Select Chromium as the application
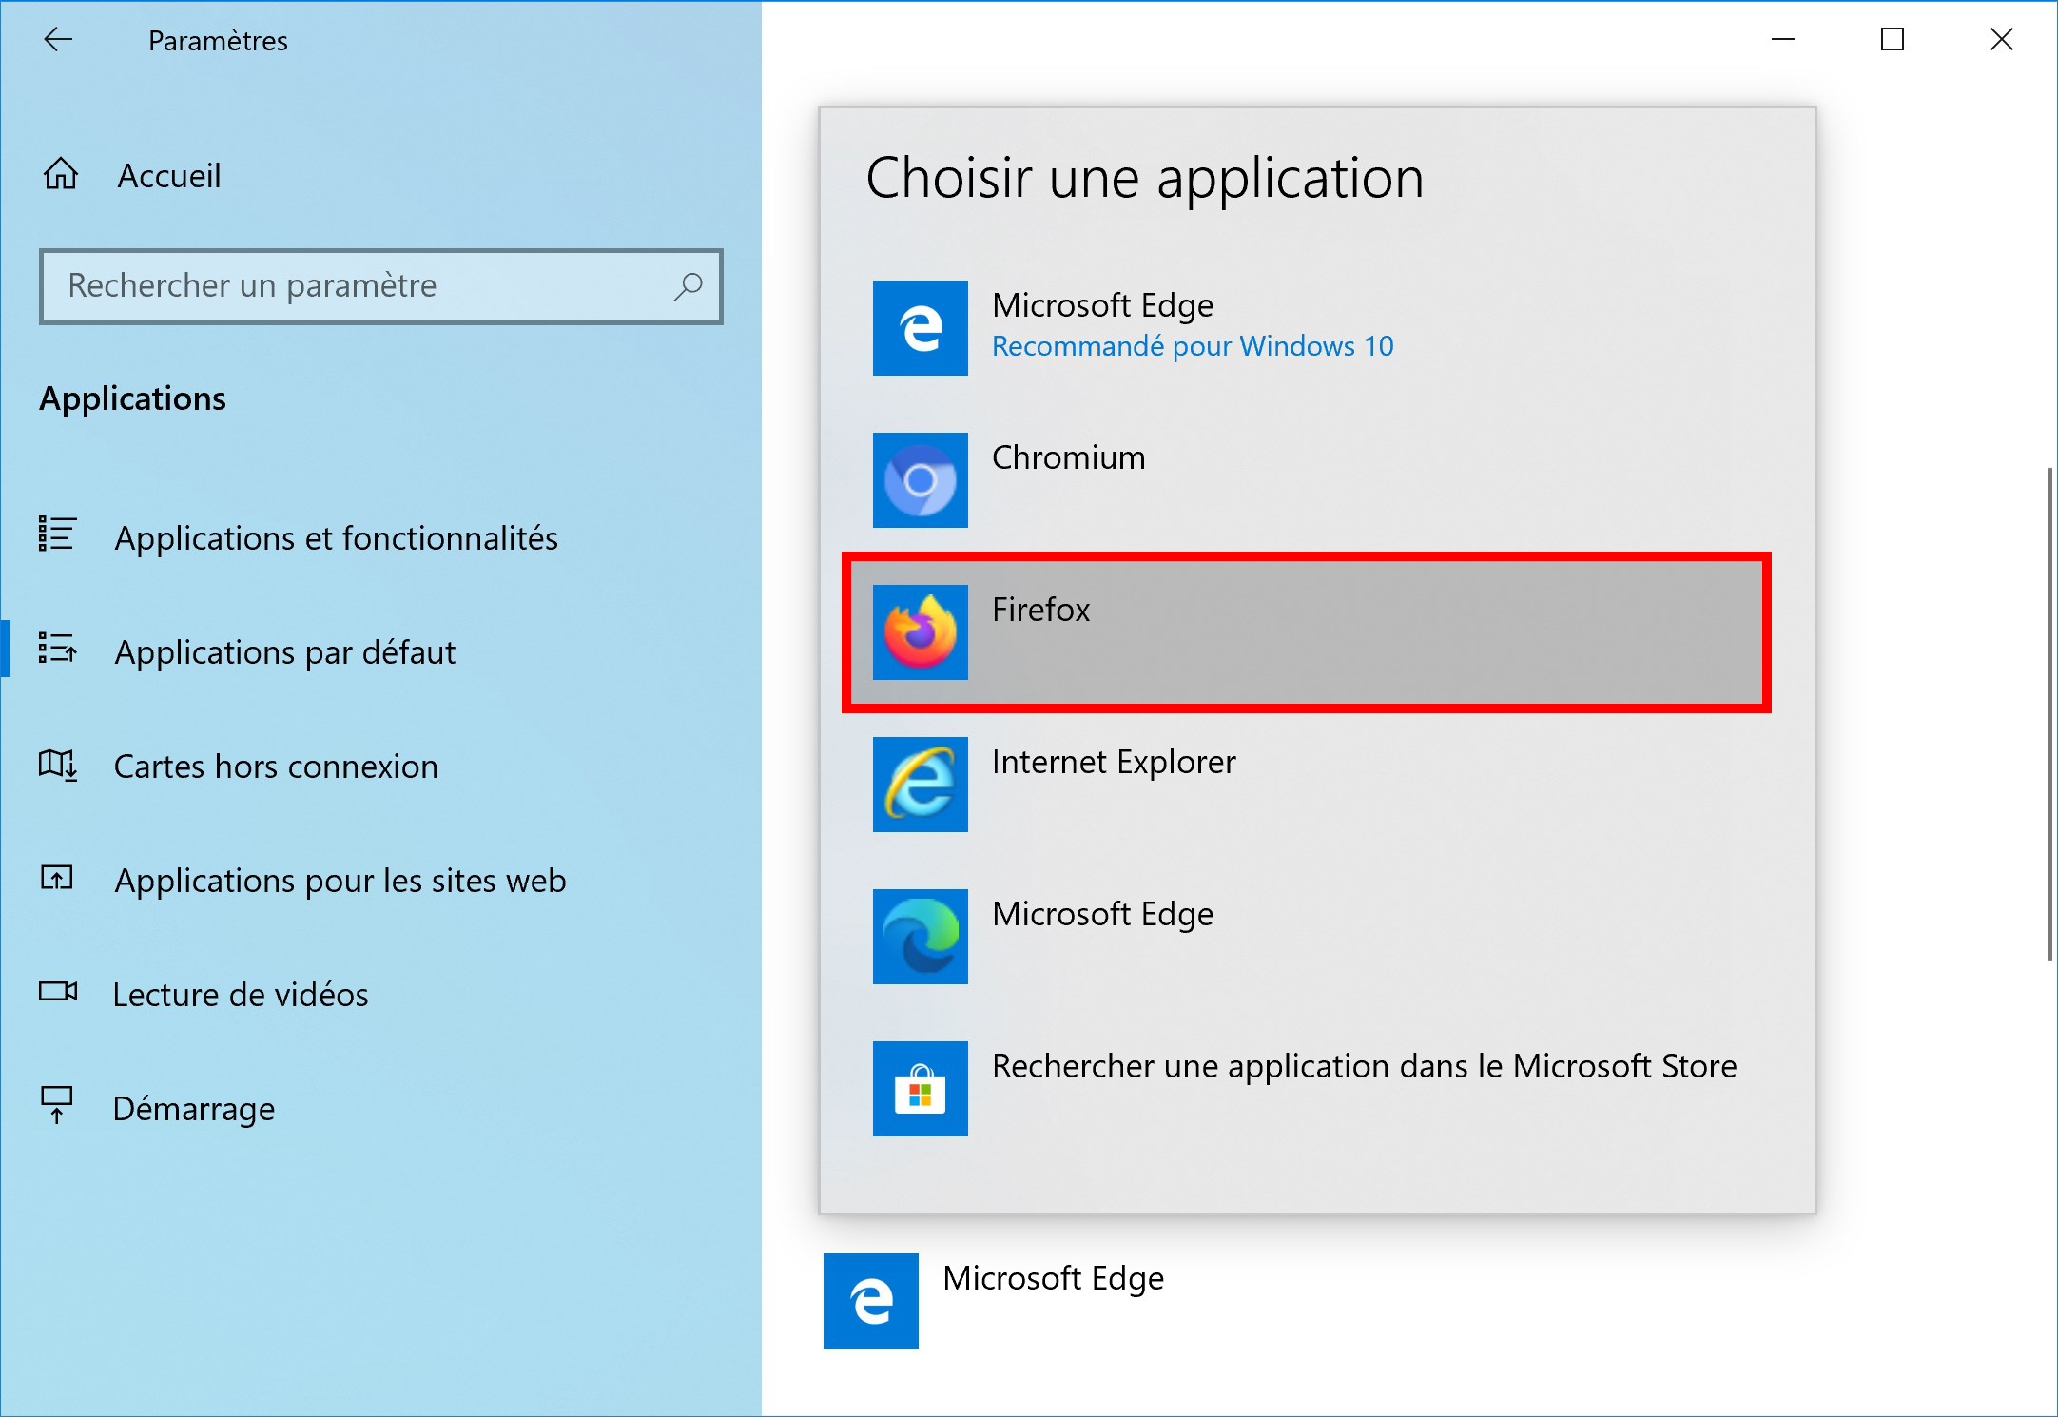 [1307, 480]
